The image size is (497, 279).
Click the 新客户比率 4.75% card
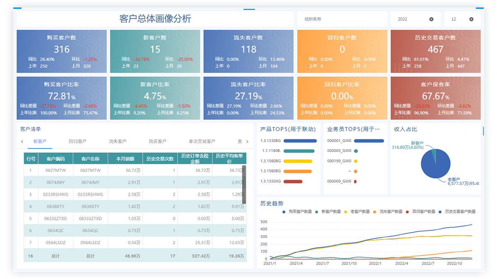pos(155,98)
